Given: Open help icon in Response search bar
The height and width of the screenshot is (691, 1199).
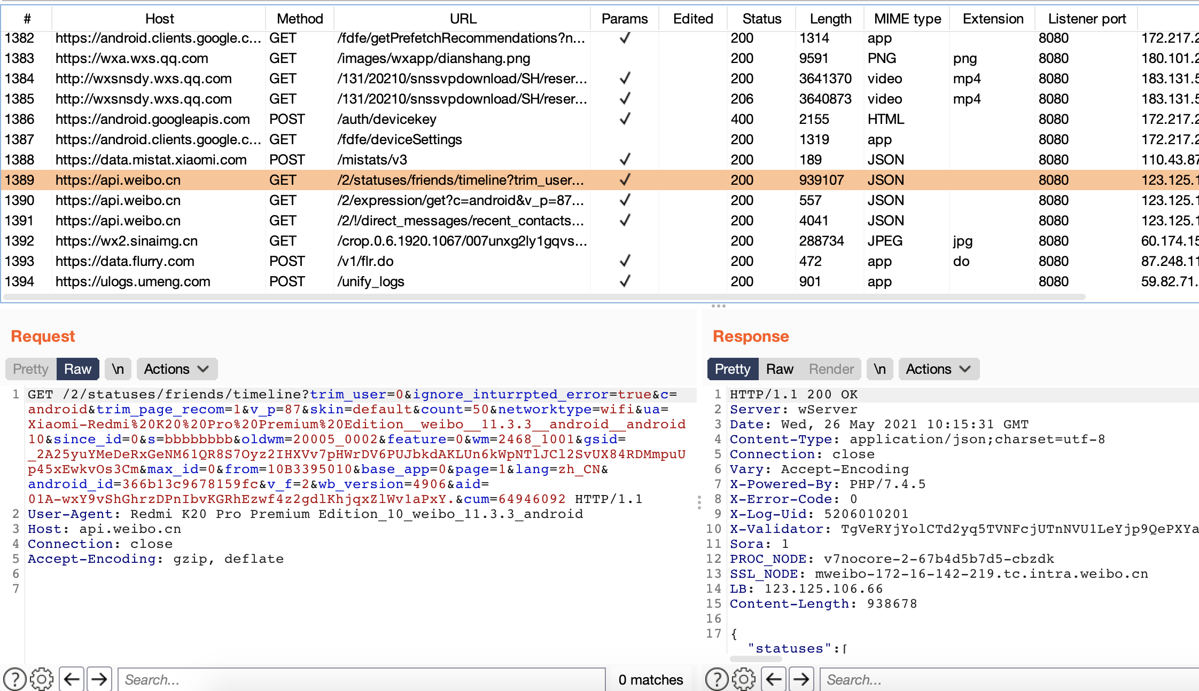Looking at the screenshot, I should [x=717, y=679].
